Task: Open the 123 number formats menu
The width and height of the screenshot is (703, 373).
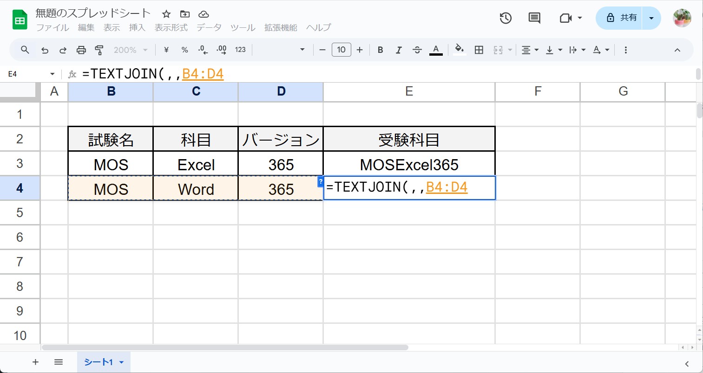Action: 240,50
